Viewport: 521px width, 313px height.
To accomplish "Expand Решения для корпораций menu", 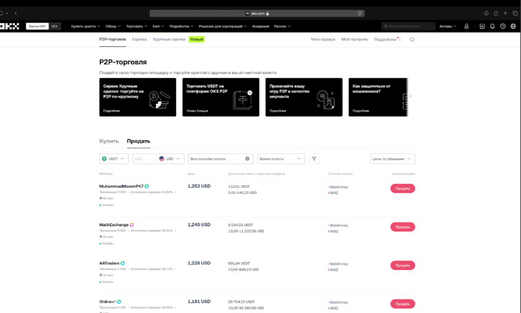I will click(223, 26).
